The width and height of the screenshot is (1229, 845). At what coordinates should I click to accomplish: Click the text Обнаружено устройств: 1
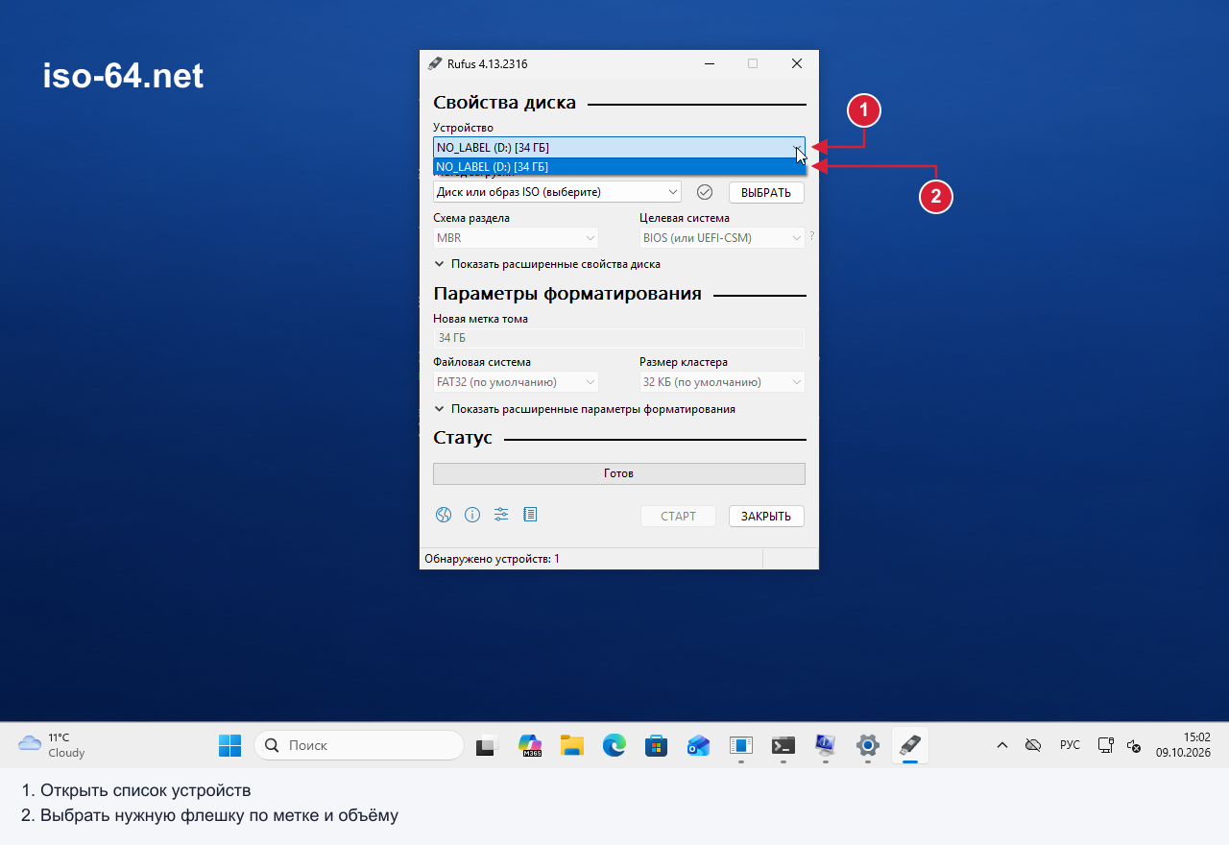pos(493,559)
